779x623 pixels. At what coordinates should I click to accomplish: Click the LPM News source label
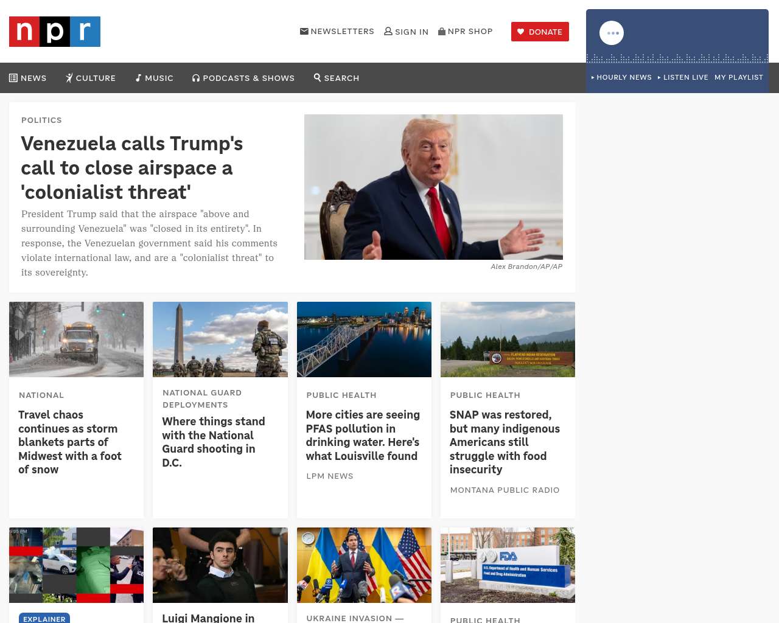tap(330, 476)
